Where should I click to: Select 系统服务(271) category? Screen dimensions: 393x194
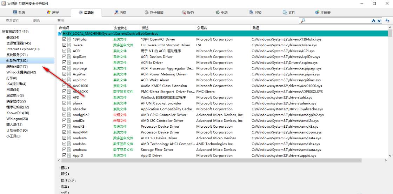click(x=17, y=55)
